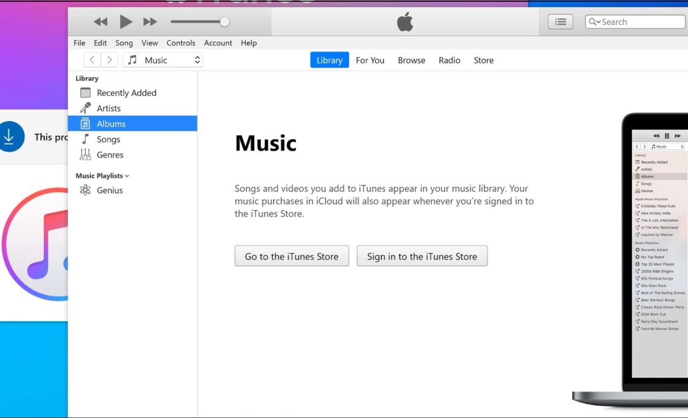Click the Genres guitars icon

[x=85, y=155]
